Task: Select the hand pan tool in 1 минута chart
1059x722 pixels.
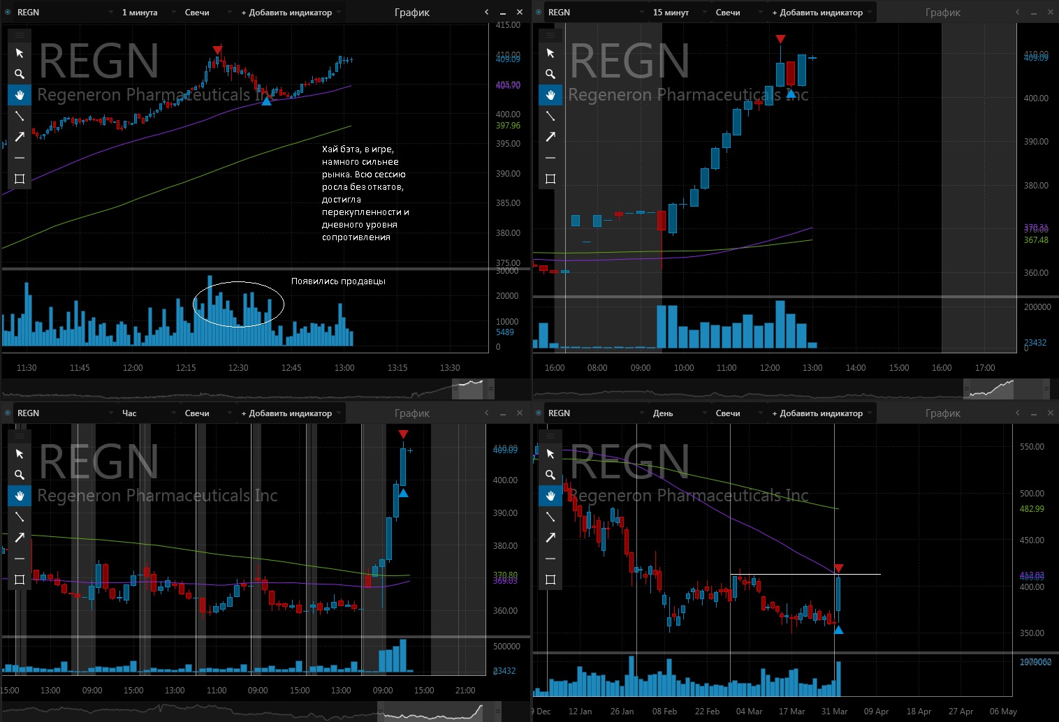Action: [20, 95]
